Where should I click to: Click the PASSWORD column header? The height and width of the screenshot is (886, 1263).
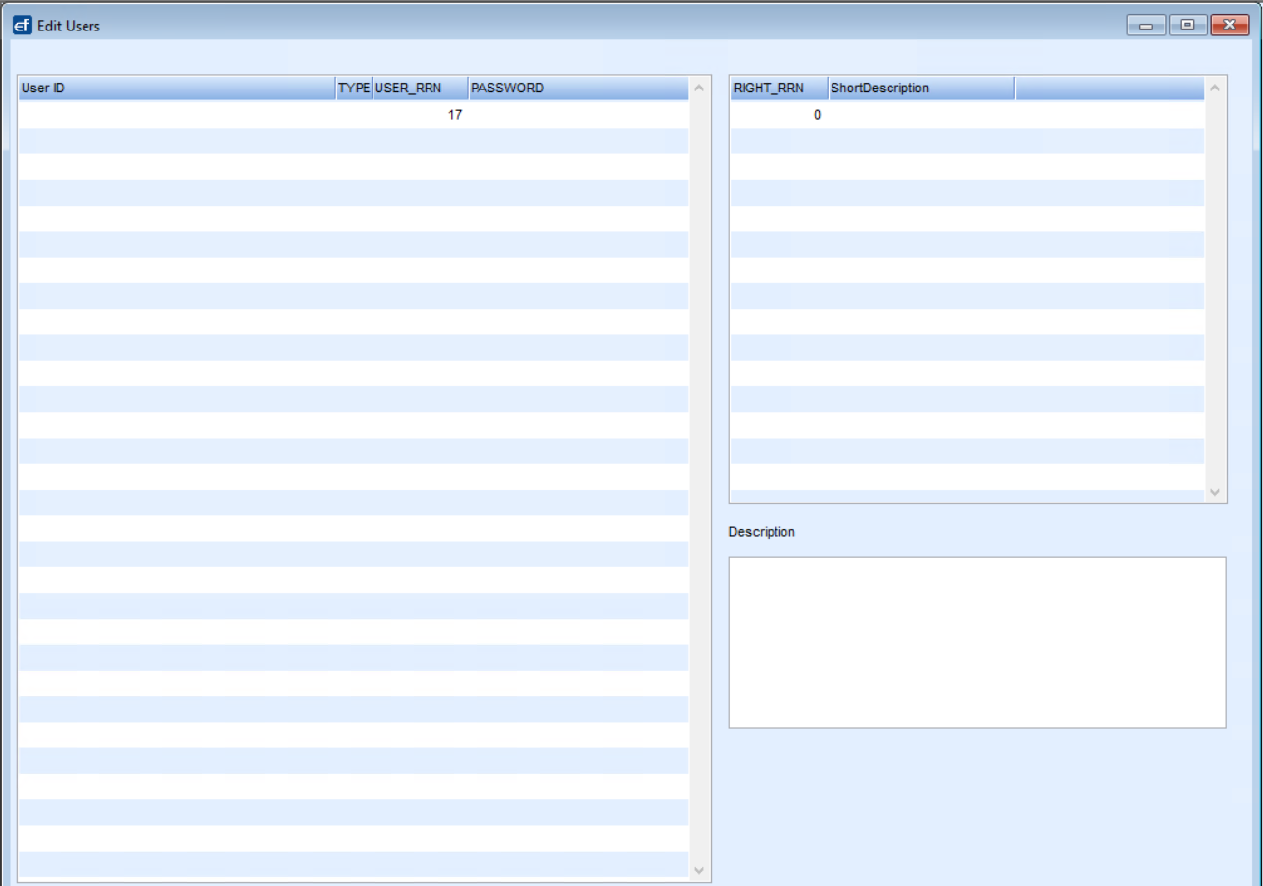pyautogui.click(x=578, y=89)
